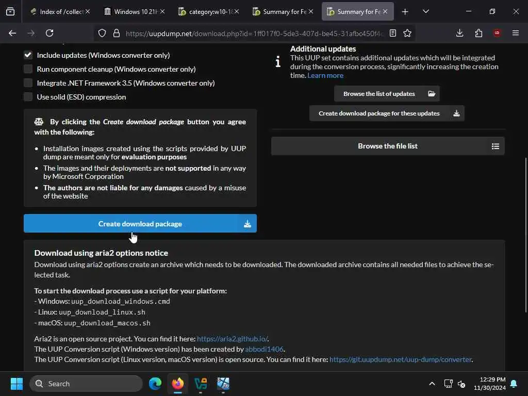The width and height of the screenshot is (528, 396).
Task: Show hidden system tray icons
Action: (432, 384)
